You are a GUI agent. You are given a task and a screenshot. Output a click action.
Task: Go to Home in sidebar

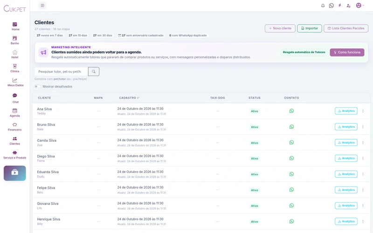click(x=15, y=26)
